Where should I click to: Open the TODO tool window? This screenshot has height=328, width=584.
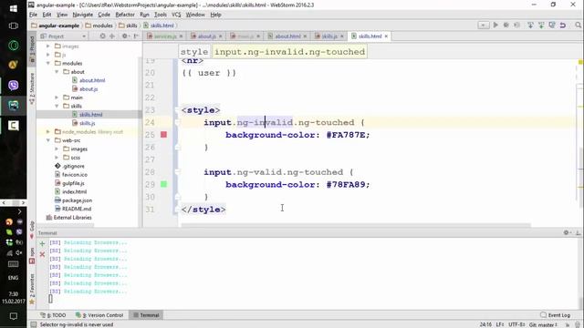click(53, 315)
